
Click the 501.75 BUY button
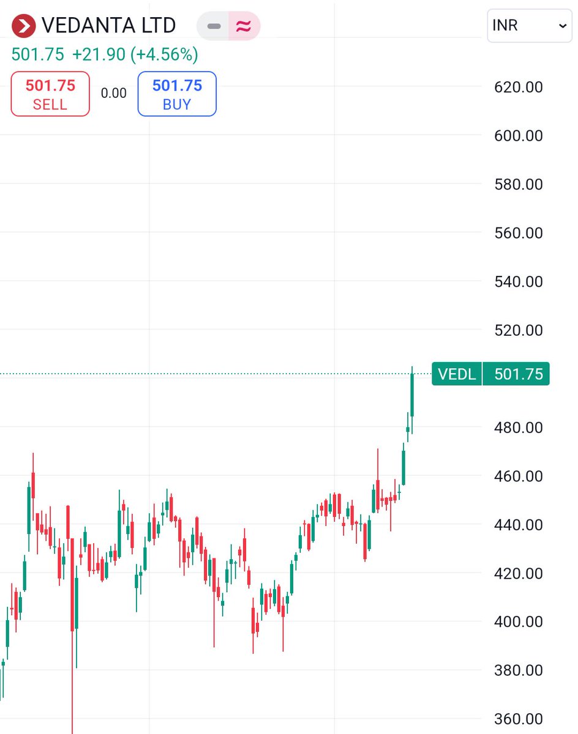(177, 94)
